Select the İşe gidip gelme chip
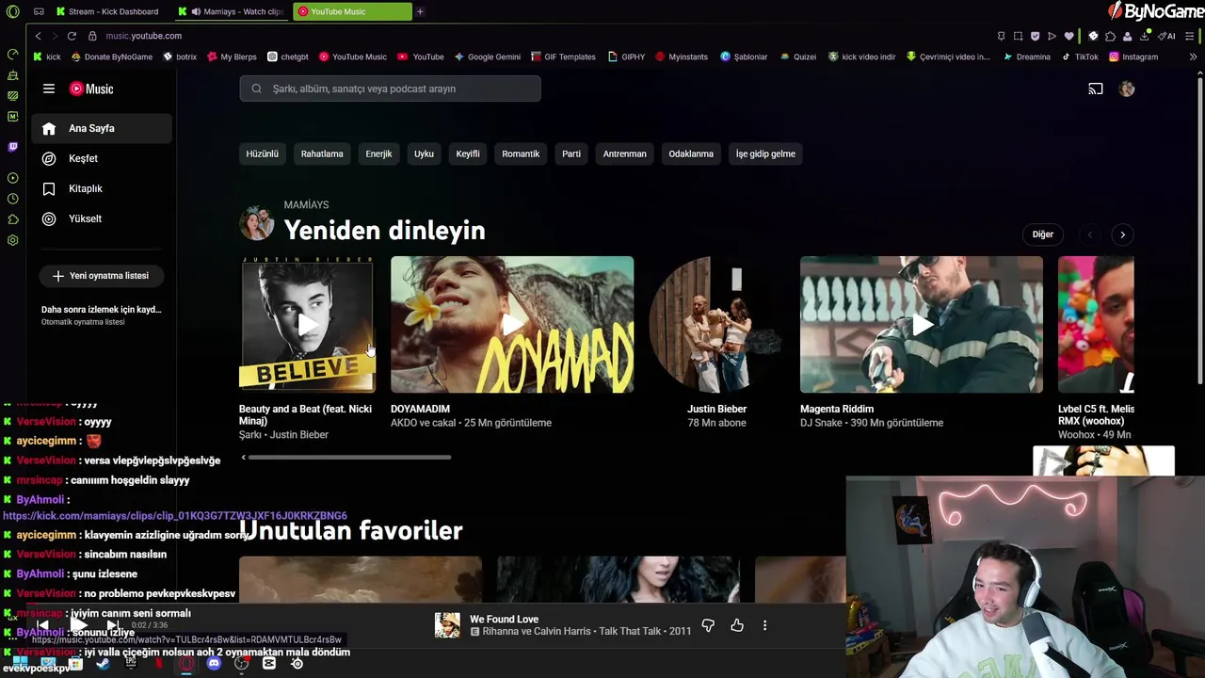 pos(765,153)
